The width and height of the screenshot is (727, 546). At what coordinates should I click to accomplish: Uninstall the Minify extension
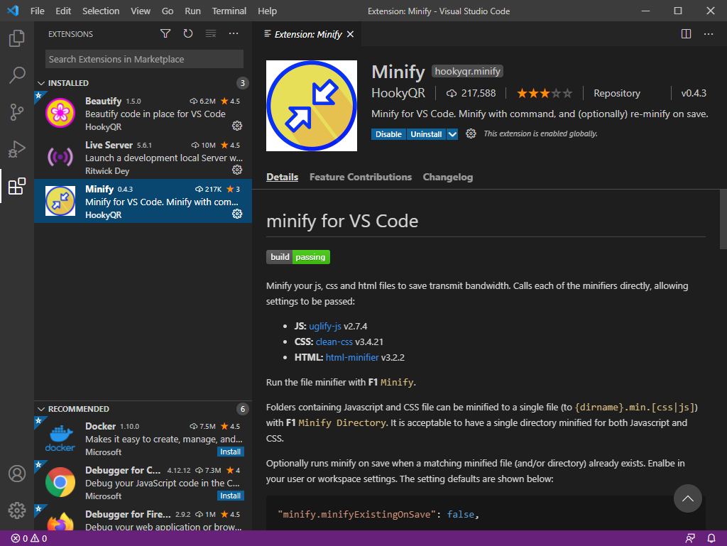tap(426, 134)
